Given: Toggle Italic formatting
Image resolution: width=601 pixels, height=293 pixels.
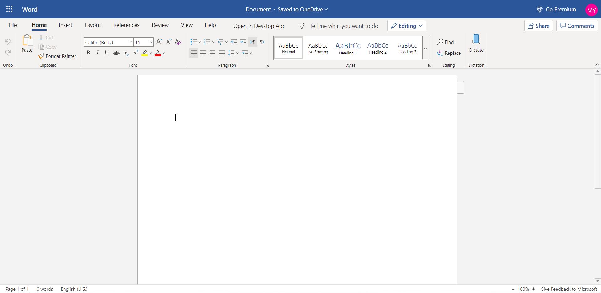Looking at the screenshot, I should coord(97,53).
